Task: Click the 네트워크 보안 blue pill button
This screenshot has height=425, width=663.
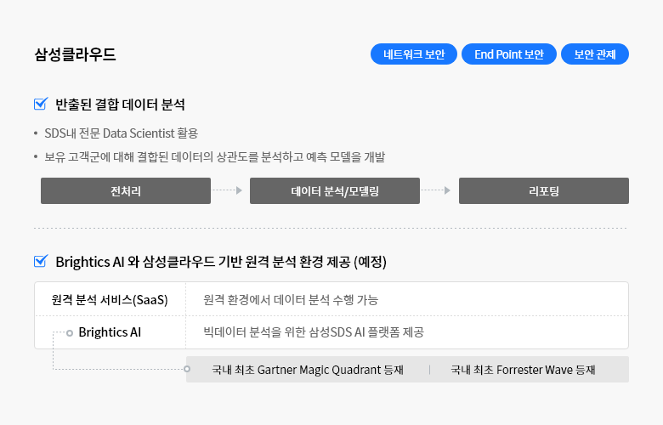Action: [414, 54]
